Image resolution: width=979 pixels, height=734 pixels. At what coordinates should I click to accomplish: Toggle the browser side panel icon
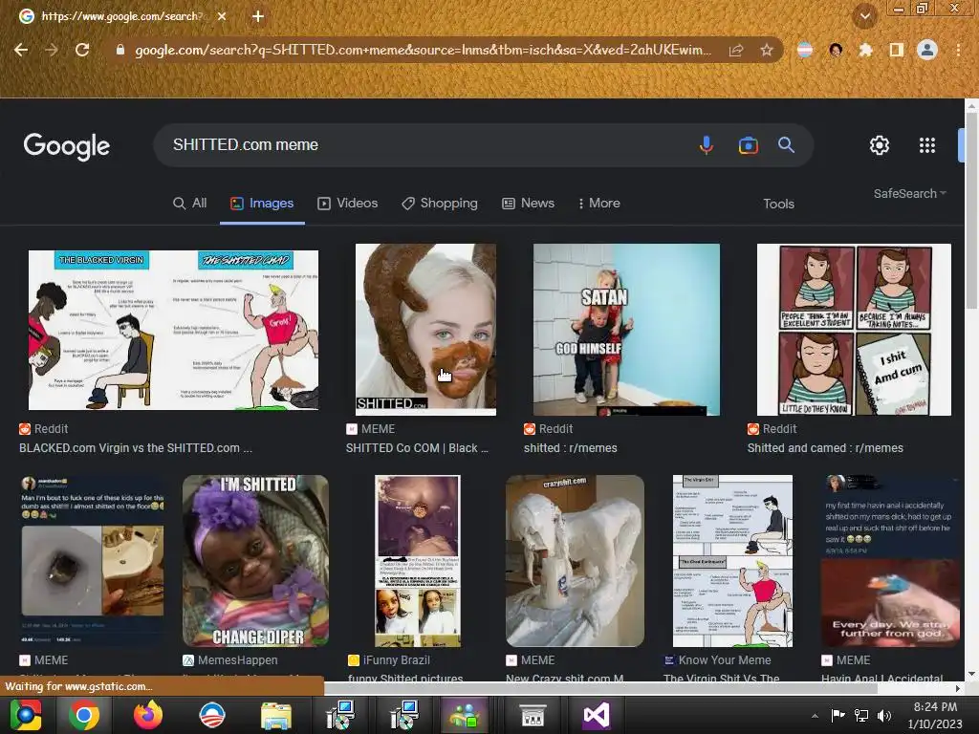click(897, 50)
